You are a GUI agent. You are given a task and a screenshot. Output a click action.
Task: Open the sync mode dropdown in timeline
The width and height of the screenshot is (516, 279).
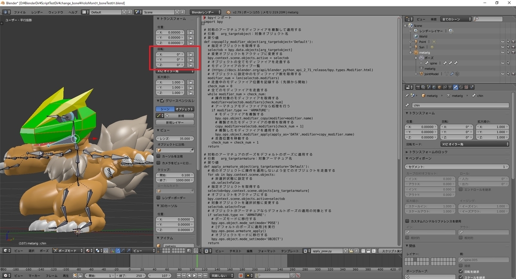coord(222,275)
